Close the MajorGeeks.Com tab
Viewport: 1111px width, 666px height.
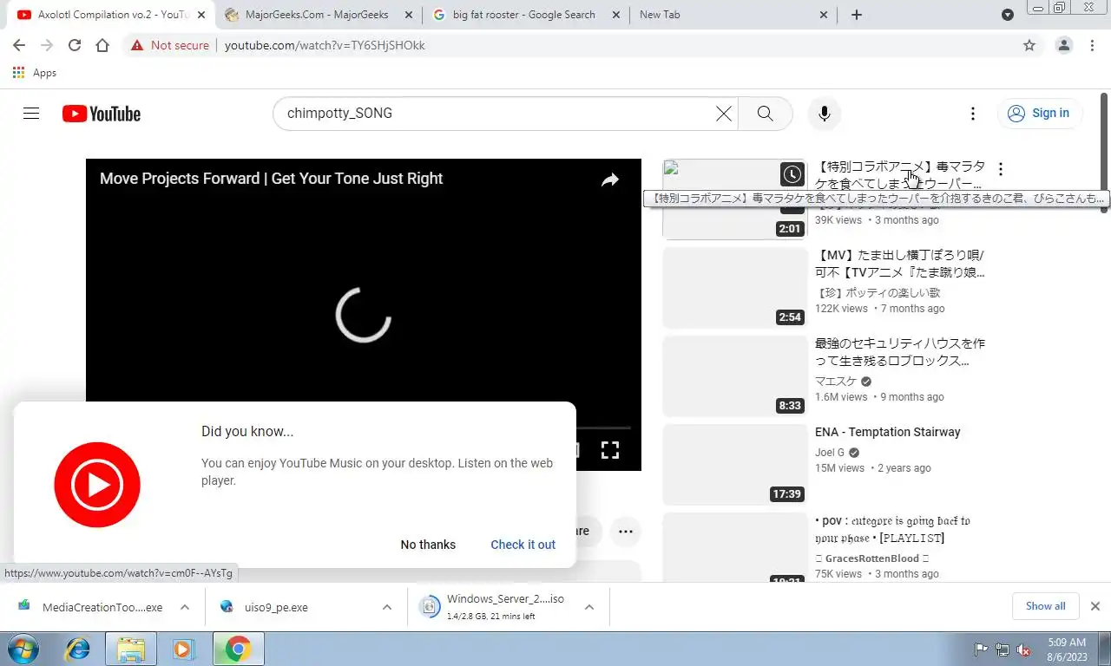[x=407, y=15]
